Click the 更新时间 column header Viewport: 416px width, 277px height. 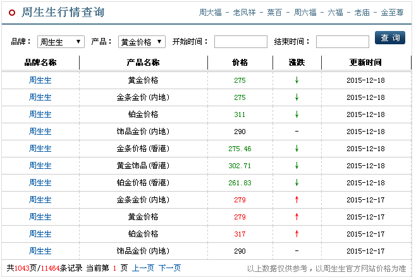point(365,63)
